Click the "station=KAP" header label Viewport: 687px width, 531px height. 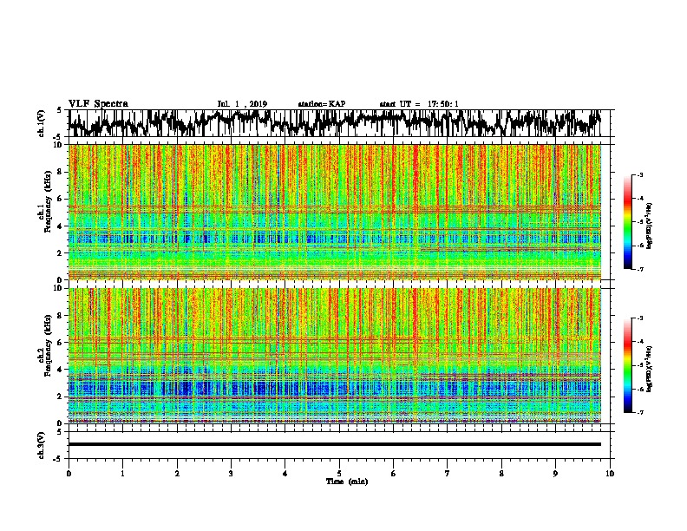322,104
